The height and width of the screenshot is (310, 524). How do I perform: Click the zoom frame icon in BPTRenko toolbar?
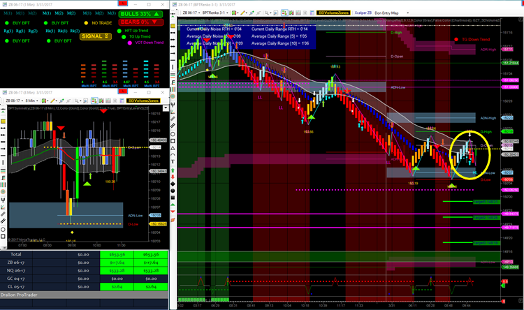[276, 13]
